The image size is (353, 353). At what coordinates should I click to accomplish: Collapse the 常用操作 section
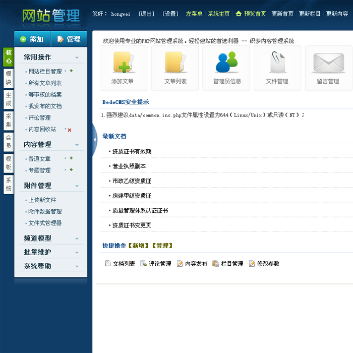click(77, 57)
